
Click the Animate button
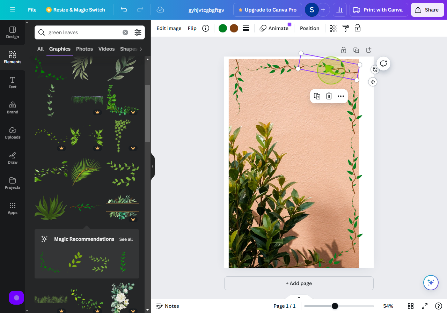[274, 28]
